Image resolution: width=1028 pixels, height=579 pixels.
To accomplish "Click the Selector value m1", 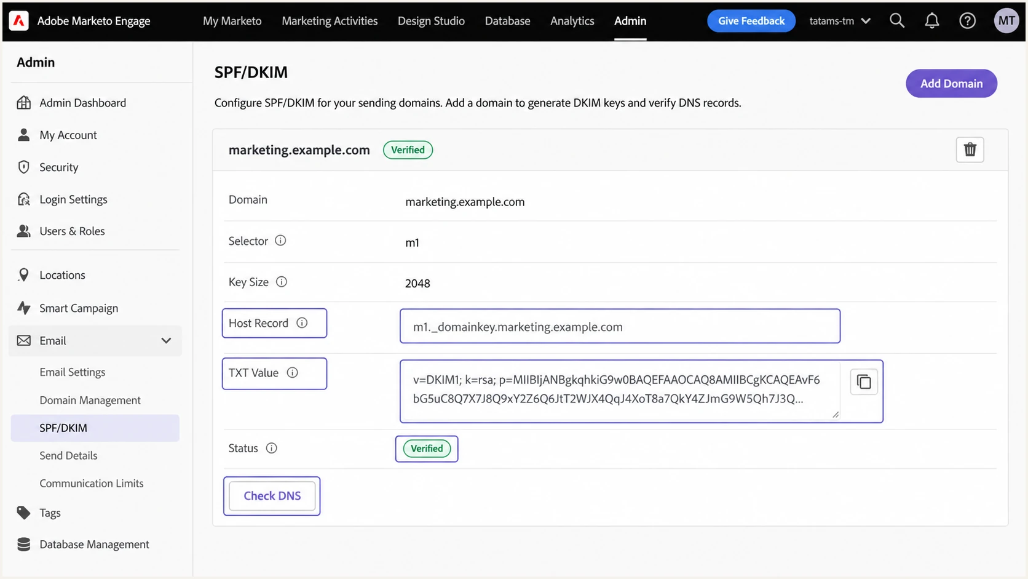I will click(x=412, y=242).
